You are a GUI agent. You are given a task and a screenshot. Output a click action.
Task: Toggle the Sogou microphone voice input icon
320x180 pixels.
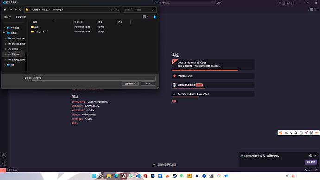tap(296, 133)
